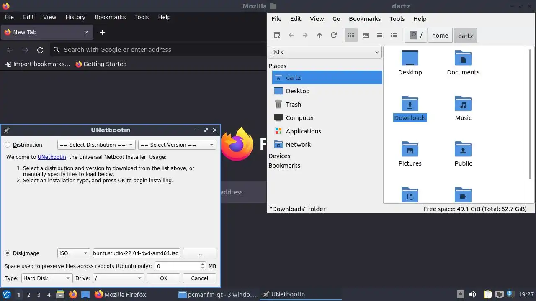This screenshot has height=301, width=536.
Task: Open the Drive dropdown
Action: click(x=119, y=278)
